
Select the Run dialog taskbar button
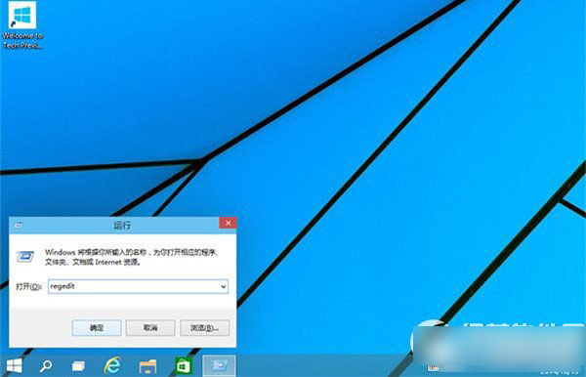[219, 365]
